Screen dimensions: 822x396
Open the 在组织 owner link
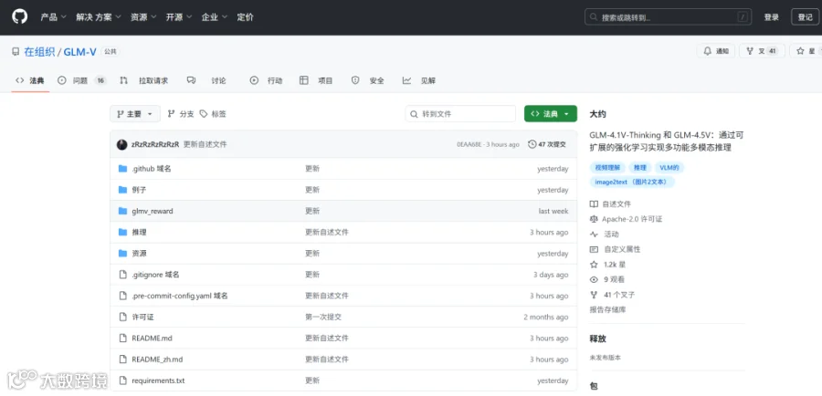39,52
